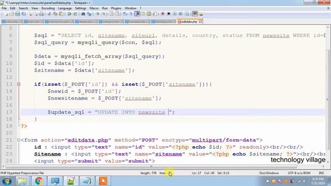Click the Redo toolbar icon
The height and width of the screenshot is (186, 331).
pyautogui.click(x=75, y=14)
